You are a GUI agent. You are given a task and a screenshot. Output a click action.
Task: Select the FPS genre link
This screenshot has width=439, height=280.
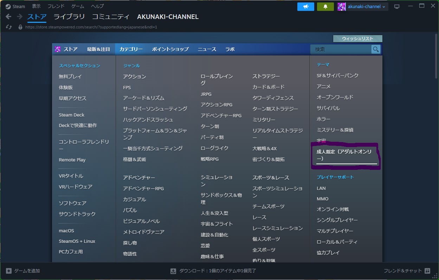click(127, 87)
